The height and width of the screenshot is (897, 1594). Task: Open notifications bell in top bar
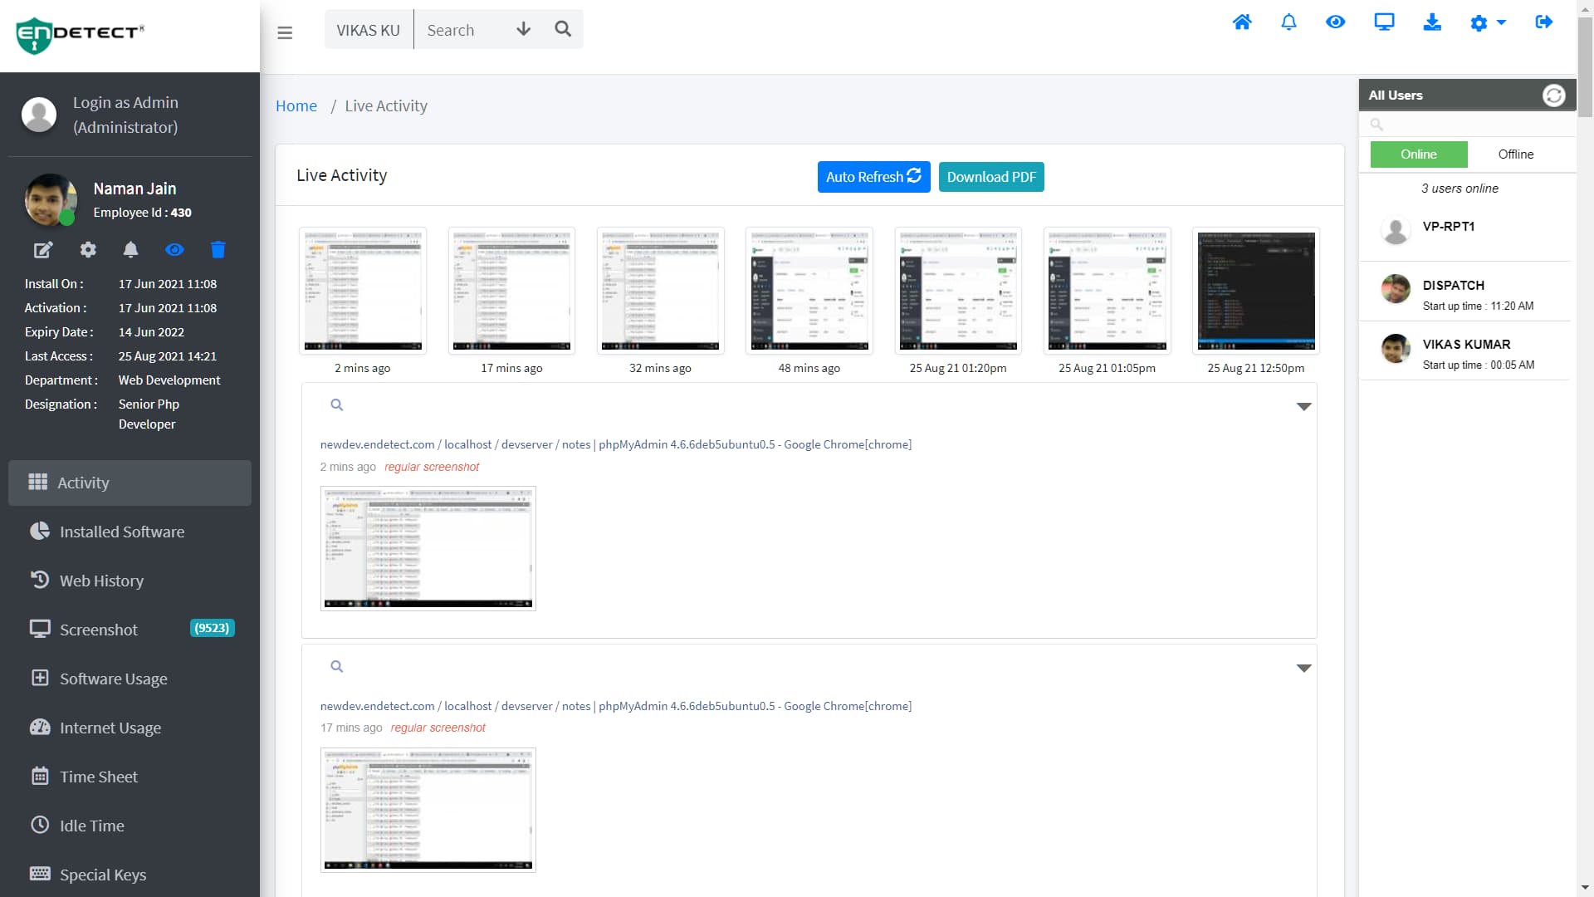pos(1288,22)
